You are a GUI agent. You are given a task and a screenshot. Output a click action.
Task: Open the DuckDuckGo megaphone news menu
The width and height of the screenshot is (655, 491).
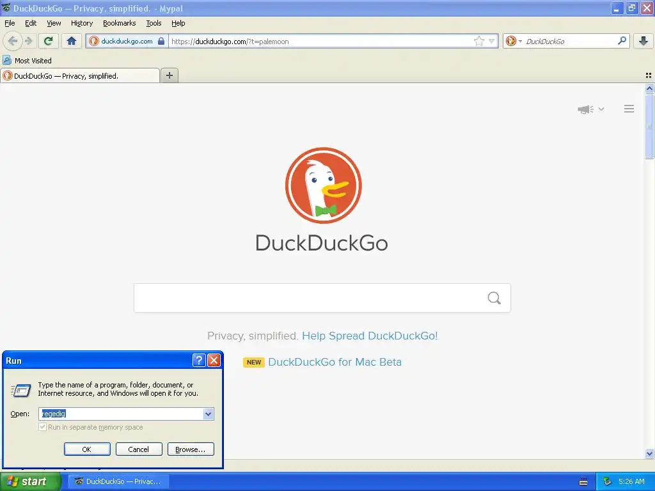click(x=585, y=109)
